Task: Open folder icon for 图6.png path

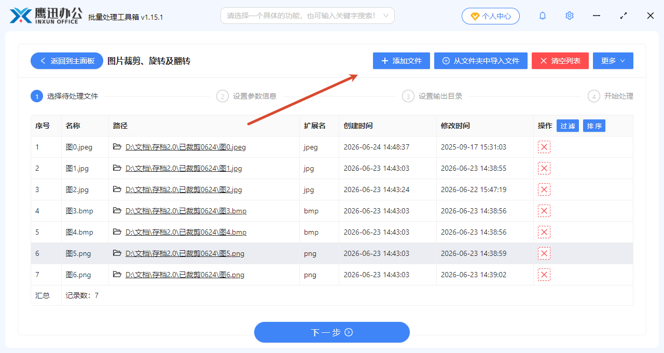Action: pyautogui.click(x=117, y=275)
